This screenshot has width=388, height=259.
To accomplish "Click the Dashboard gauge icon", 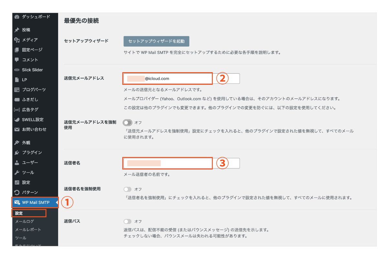I will click(17, 17).
